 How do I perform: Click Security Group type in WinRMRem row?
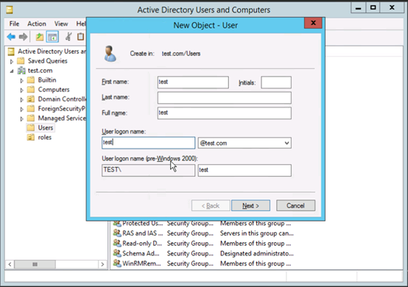[x=190, y=263]
